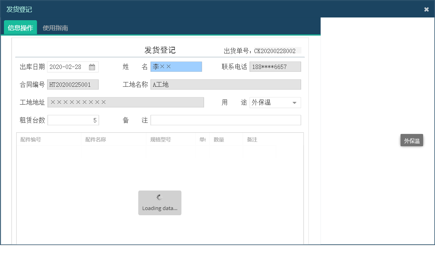Select the 工地名称 field showing A工地
Image resolution: width=435 pixels, height=279 pixels.
point(226,84)
